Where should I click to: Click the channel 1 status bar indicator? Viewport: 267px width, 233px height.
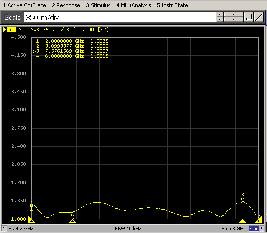(4, 229)
